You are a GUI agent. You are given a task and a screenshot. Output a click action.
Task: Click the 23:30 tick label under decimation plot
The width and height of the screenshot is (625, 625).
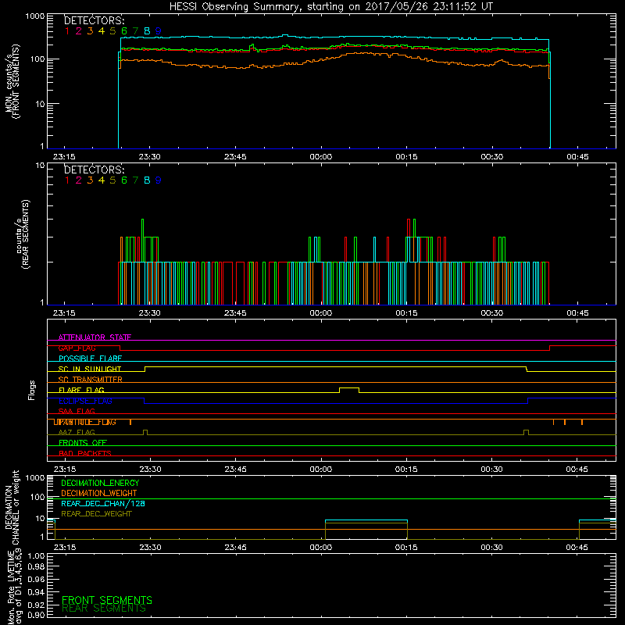pos(150,548)
